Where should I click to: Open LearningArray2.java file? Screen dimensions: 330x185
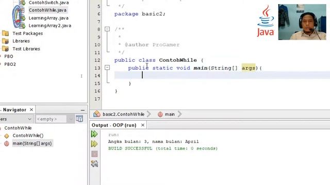coord(50,26)
